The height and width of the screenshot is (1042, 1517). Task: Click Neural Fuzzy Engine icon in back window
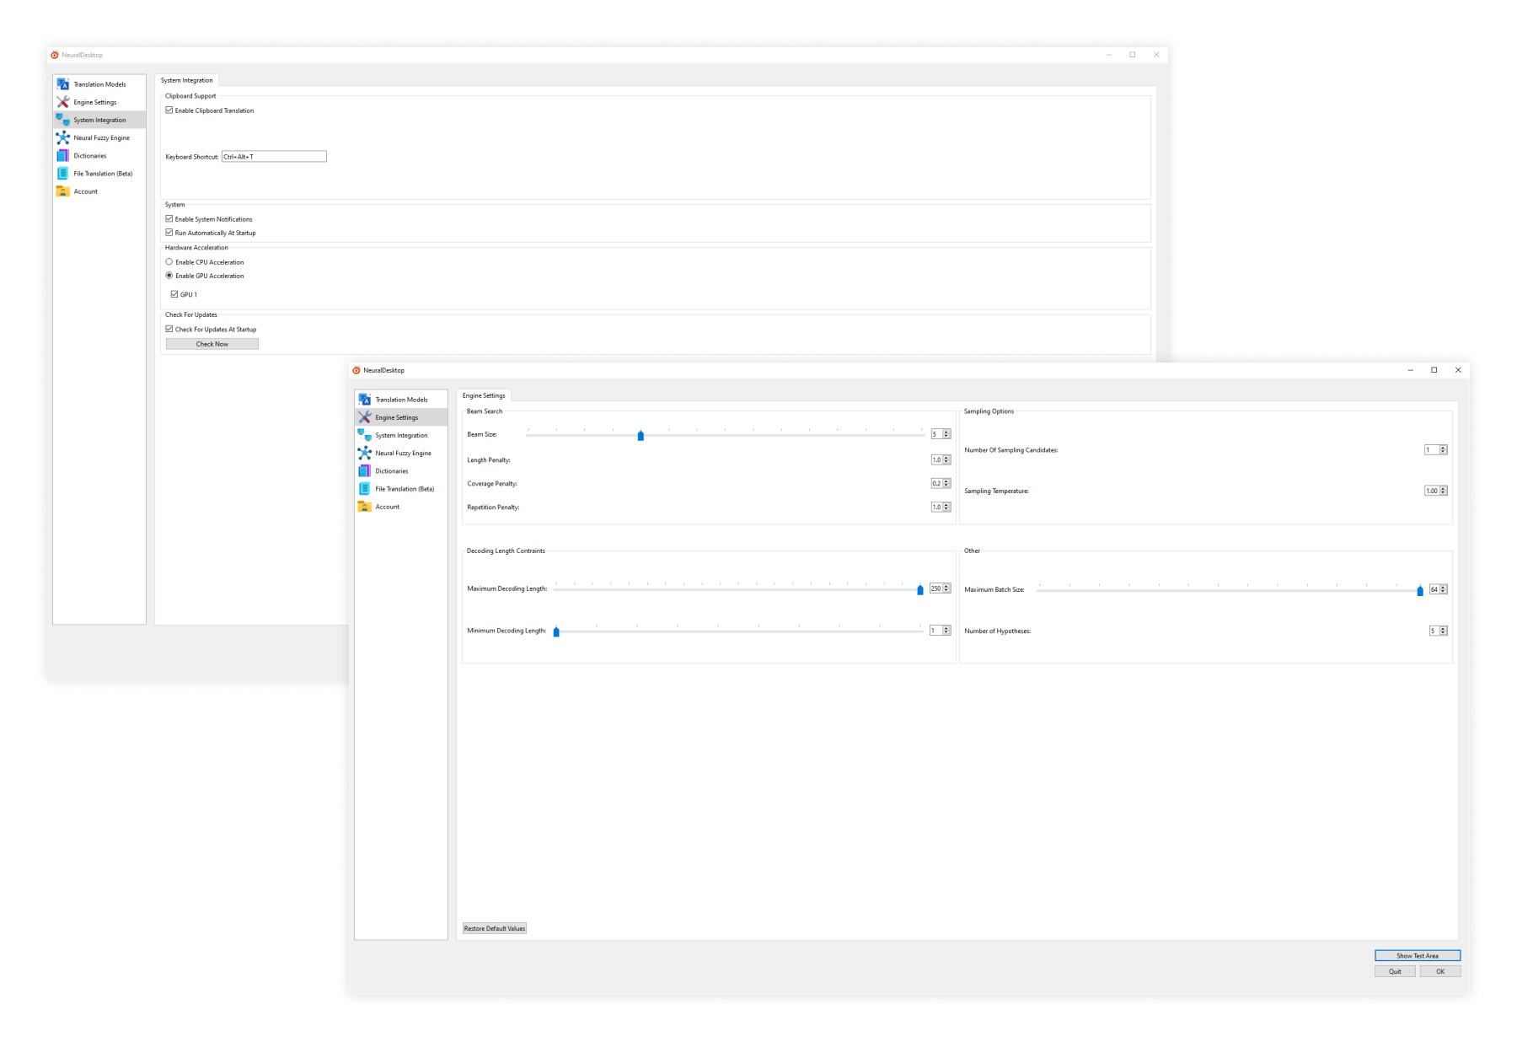(62, 137)
